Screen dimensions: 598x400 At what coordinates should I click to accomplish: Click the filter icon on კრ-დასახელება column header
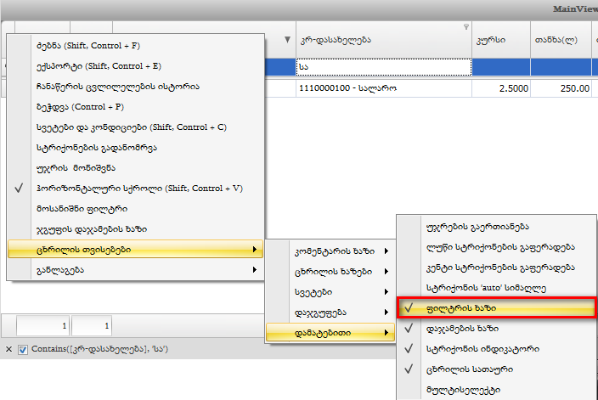coord(465,28)
